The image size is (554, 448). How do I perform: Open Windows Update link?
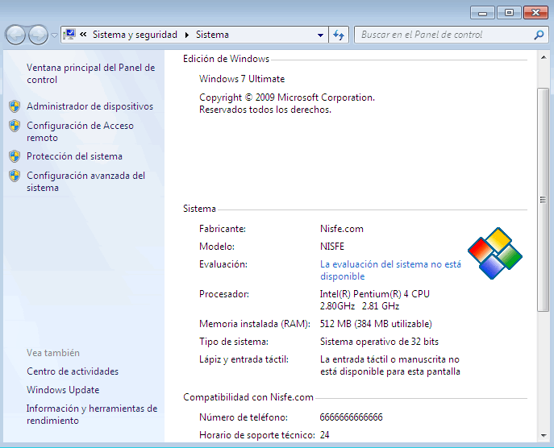click(x=63, y=390)
